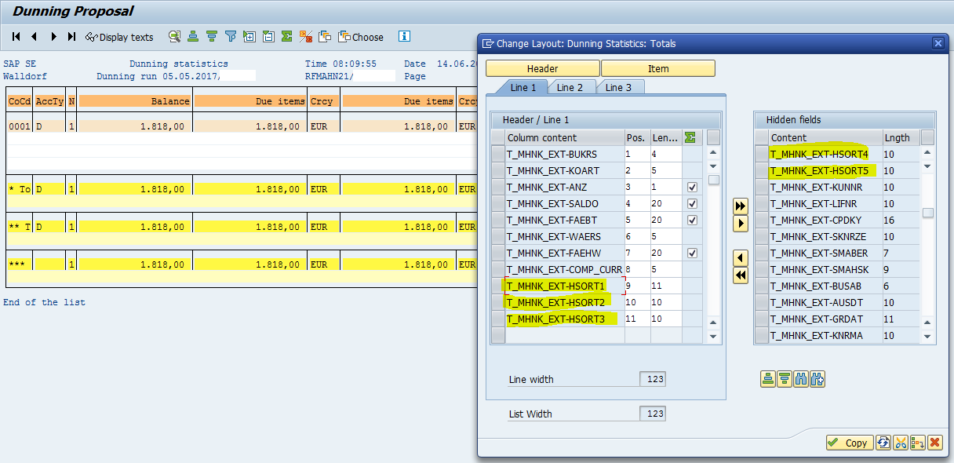This screenshot has height=463, width=954.
Task: Click the Lngth header in Hidden fields
Action: pos(901,138)
